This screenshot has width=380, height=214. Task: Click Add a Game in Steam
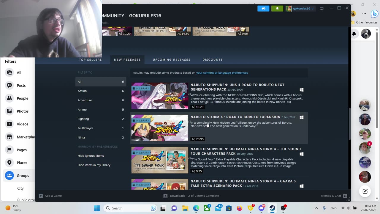click(50, 196)
